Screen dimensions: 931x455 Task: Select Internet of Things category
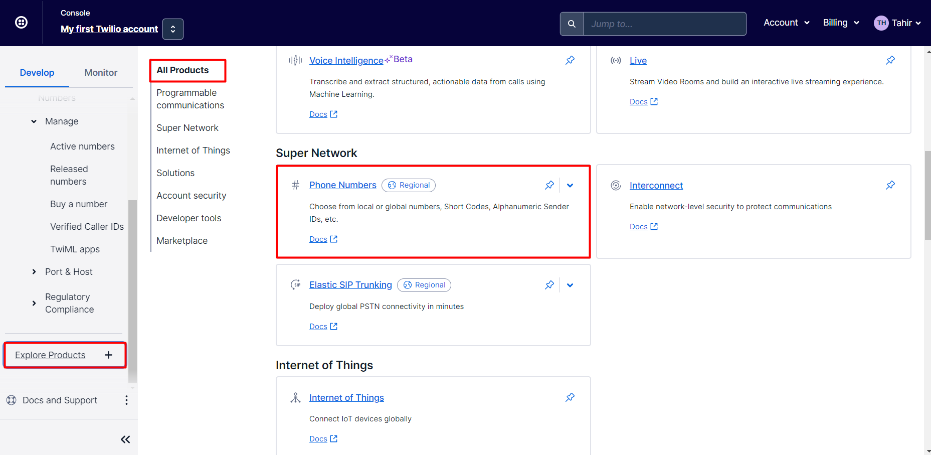193,150
